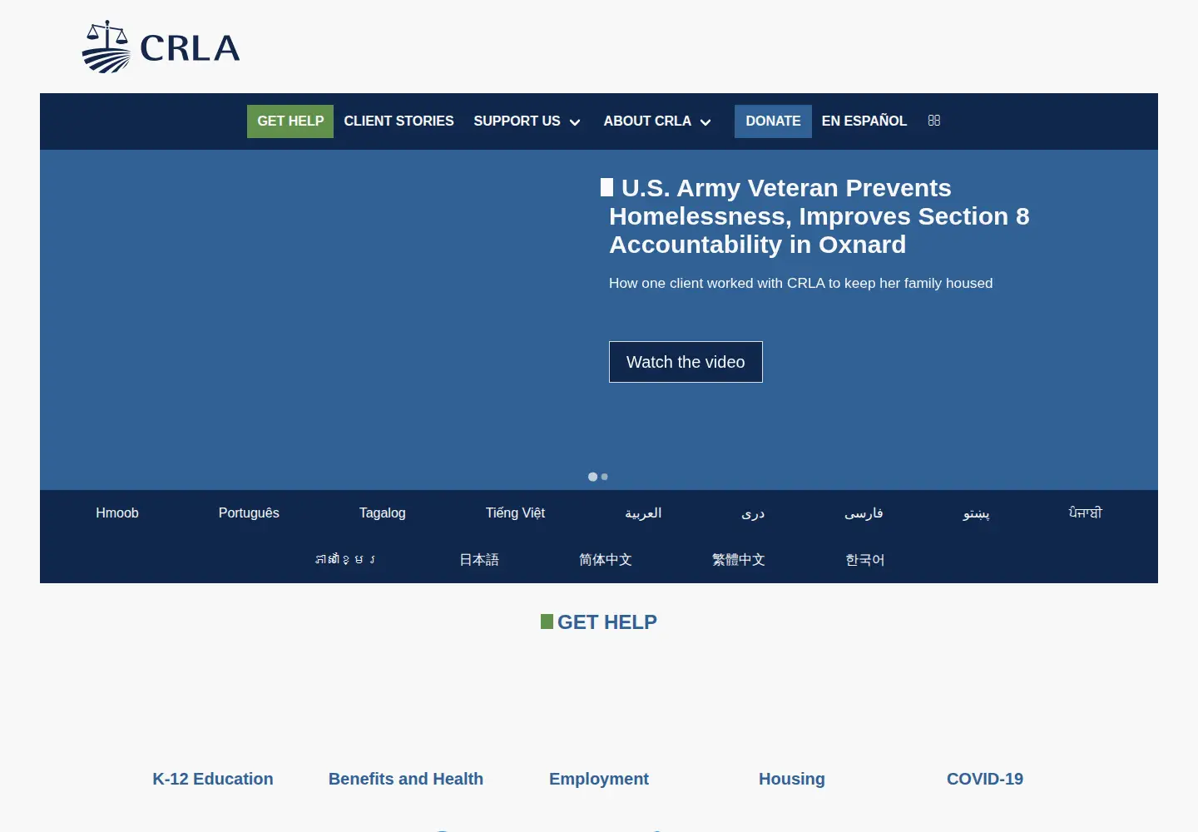
Task: Switch site to EN ESPAÑOL
Action: click(x=864, y=121)
